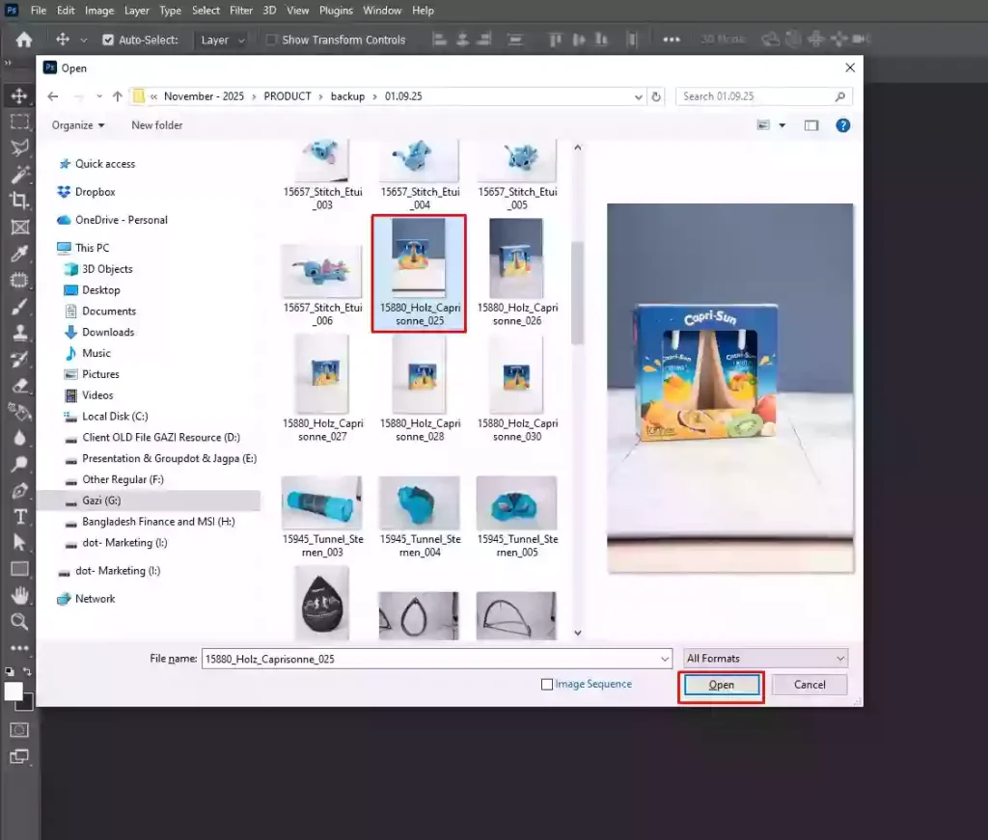Open the Filter menu
The width and height of the screenshot is (988, 840).
[241, 11]
